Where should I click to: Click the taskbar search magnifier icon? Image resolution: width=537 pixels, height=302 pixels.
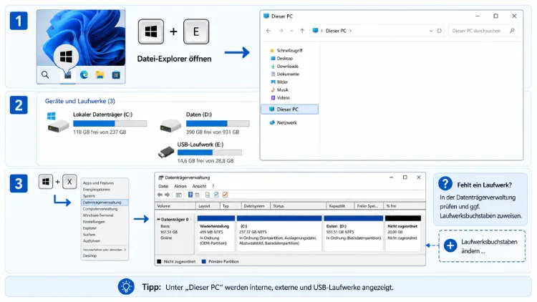[45, 74]
